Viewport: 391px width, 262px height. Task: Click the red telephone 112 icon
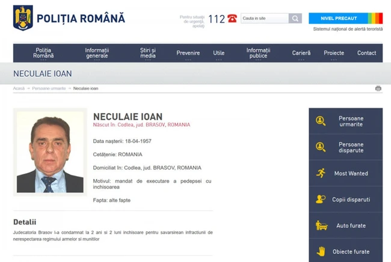(232, 19)
